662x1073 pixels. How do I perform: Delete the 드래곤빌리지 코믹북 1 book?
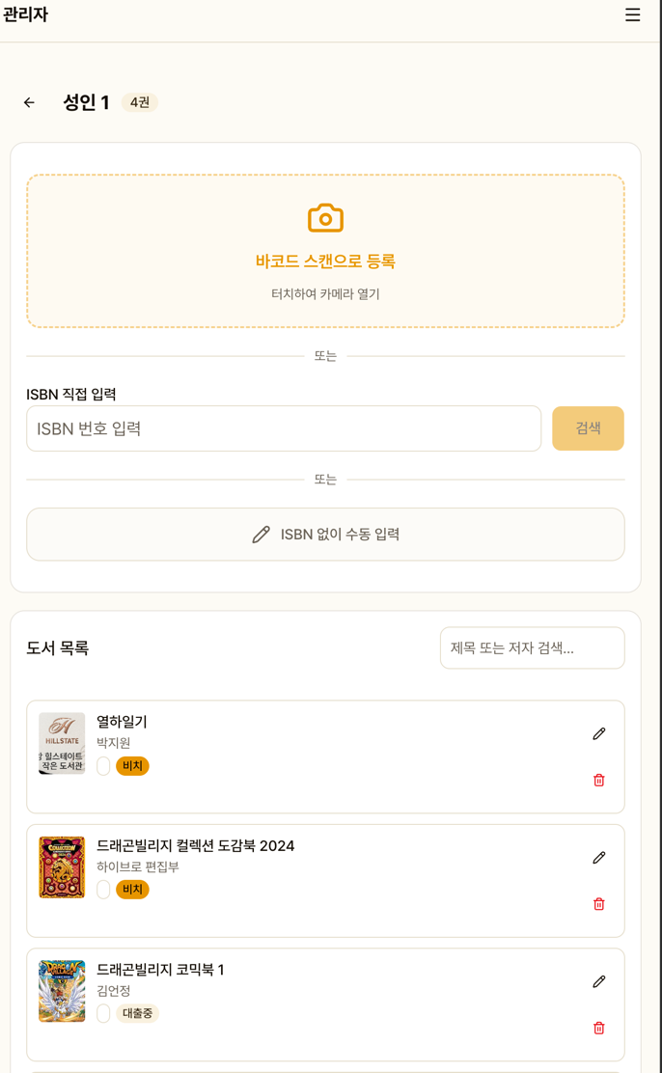598,1028
